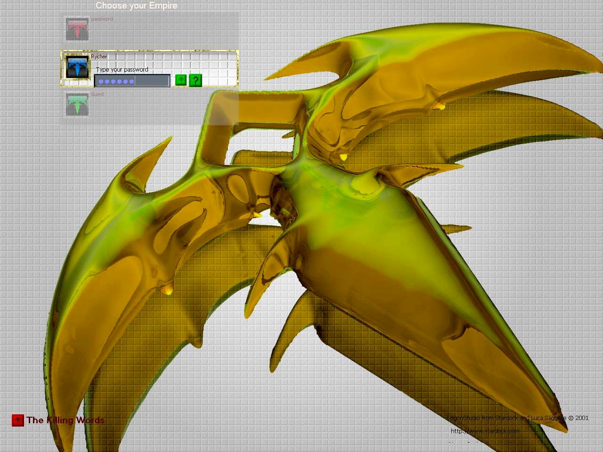This screenshot has width=603, height=452.
Task: Click the faded 'password' account name
Action: click(x=102, y=19)
